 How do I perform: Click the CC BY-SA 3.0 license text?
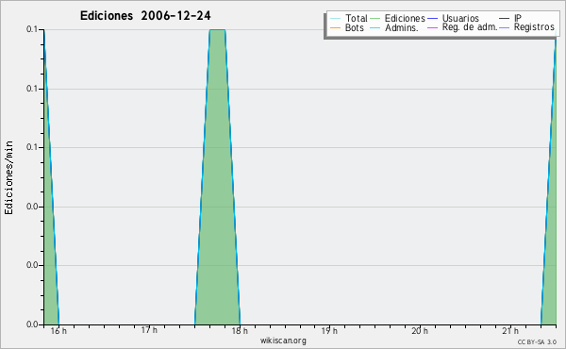coord(537,342)
